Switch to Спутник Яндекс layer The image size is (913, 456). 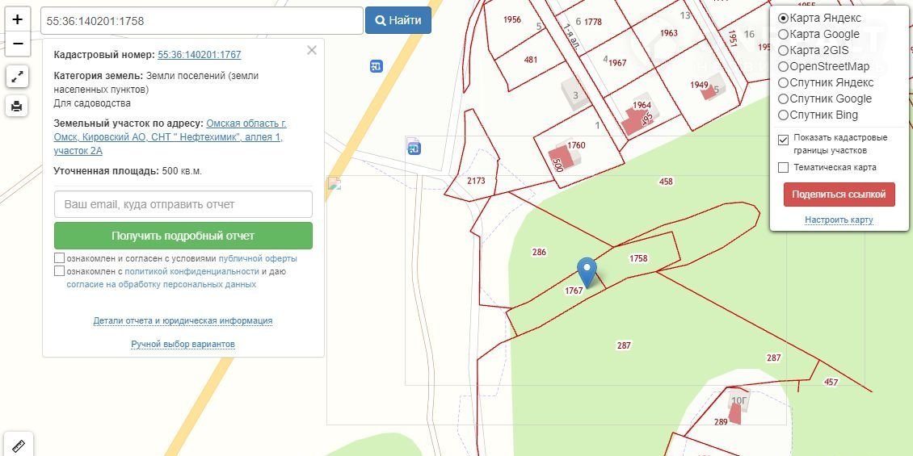click(783, 82)
